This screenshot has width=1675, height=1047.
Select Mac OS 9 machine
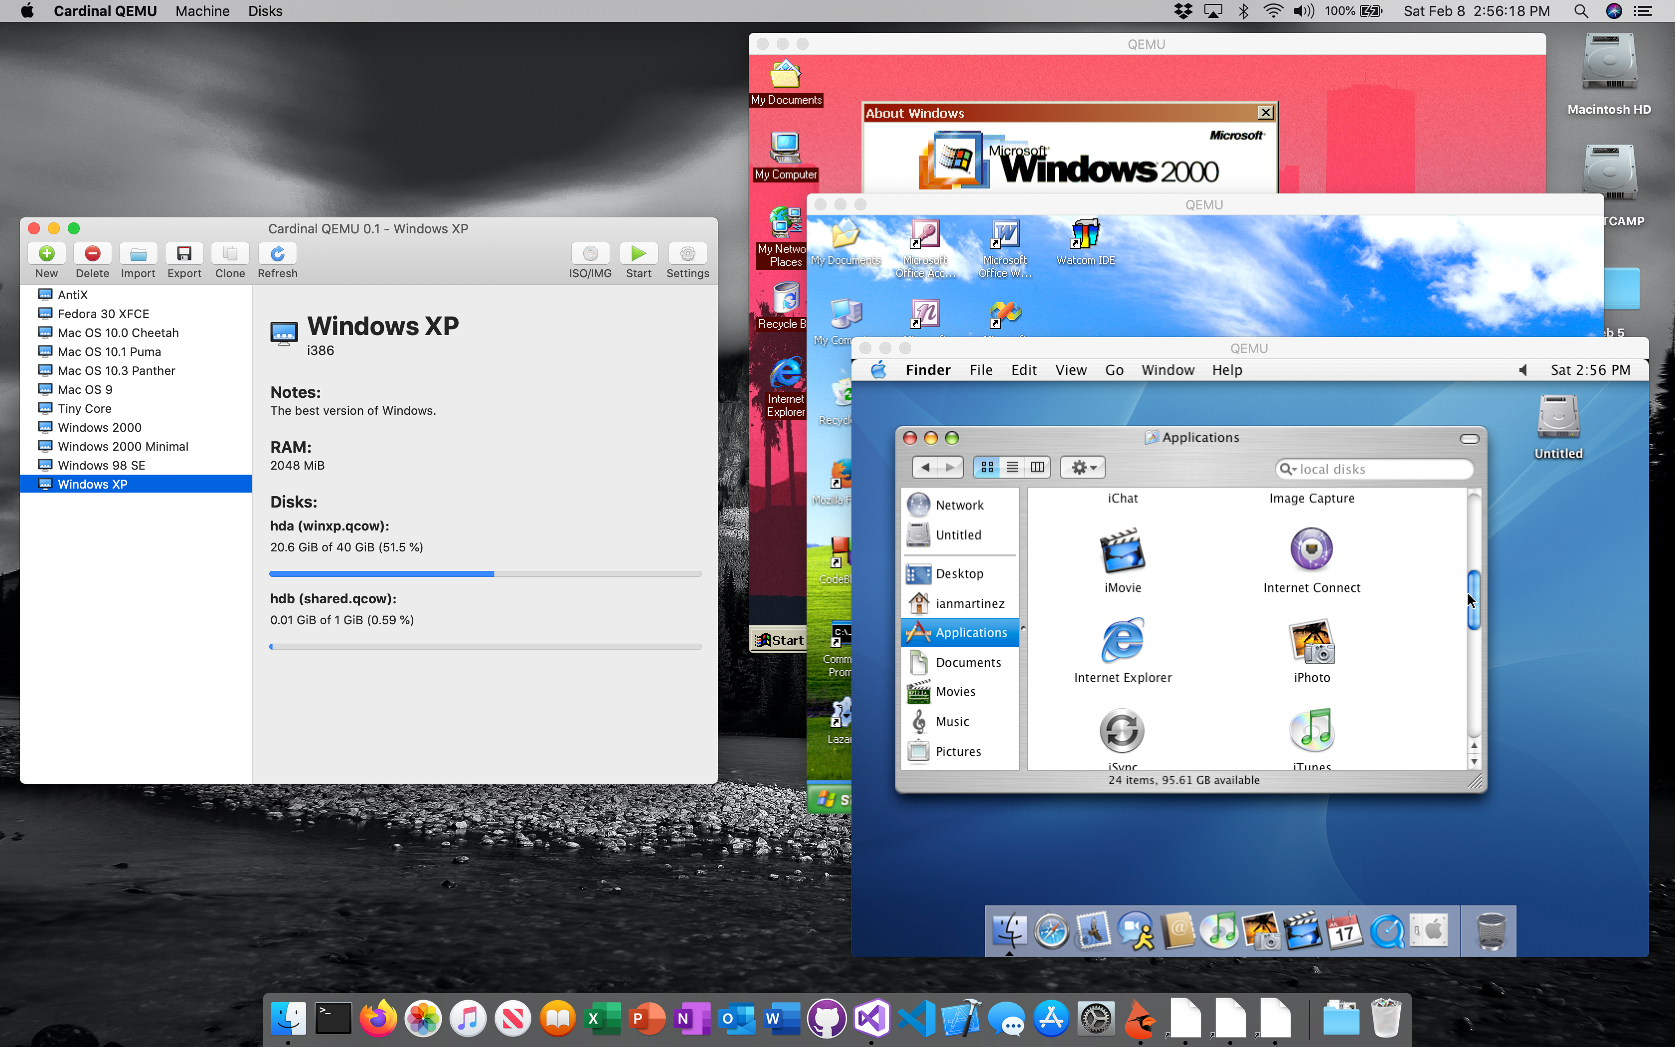point(137,389)
